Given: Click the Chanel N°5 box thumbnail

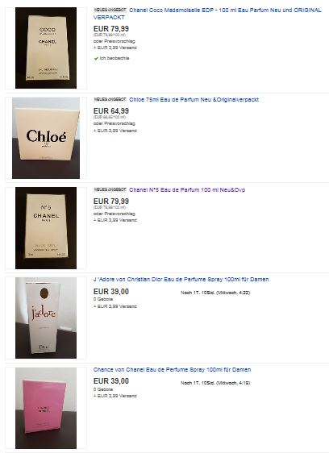Looking at the screenshot, I should click(x=46, y=228).
